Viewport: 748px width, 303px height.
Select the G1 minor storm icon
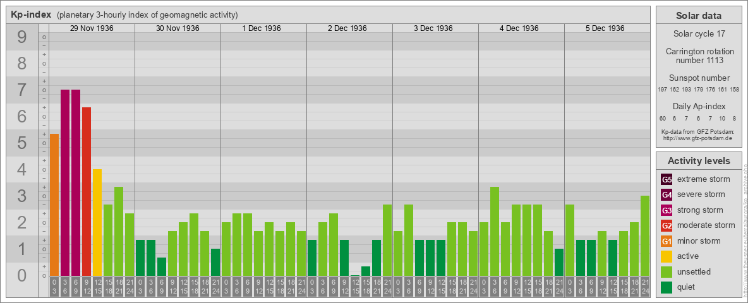[x=667, y=241]
